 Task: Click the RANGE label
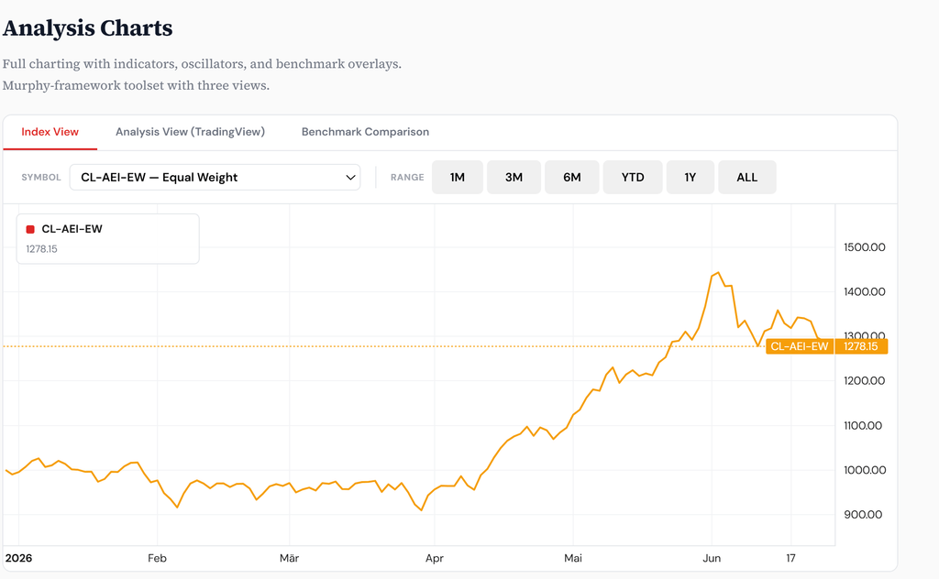coord(407,178)
